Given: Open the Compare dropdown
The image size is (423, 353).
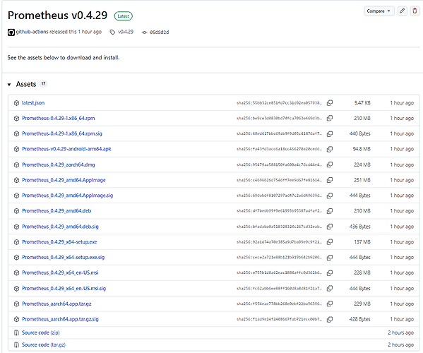Looking at the screenshot, I should 379,11.
